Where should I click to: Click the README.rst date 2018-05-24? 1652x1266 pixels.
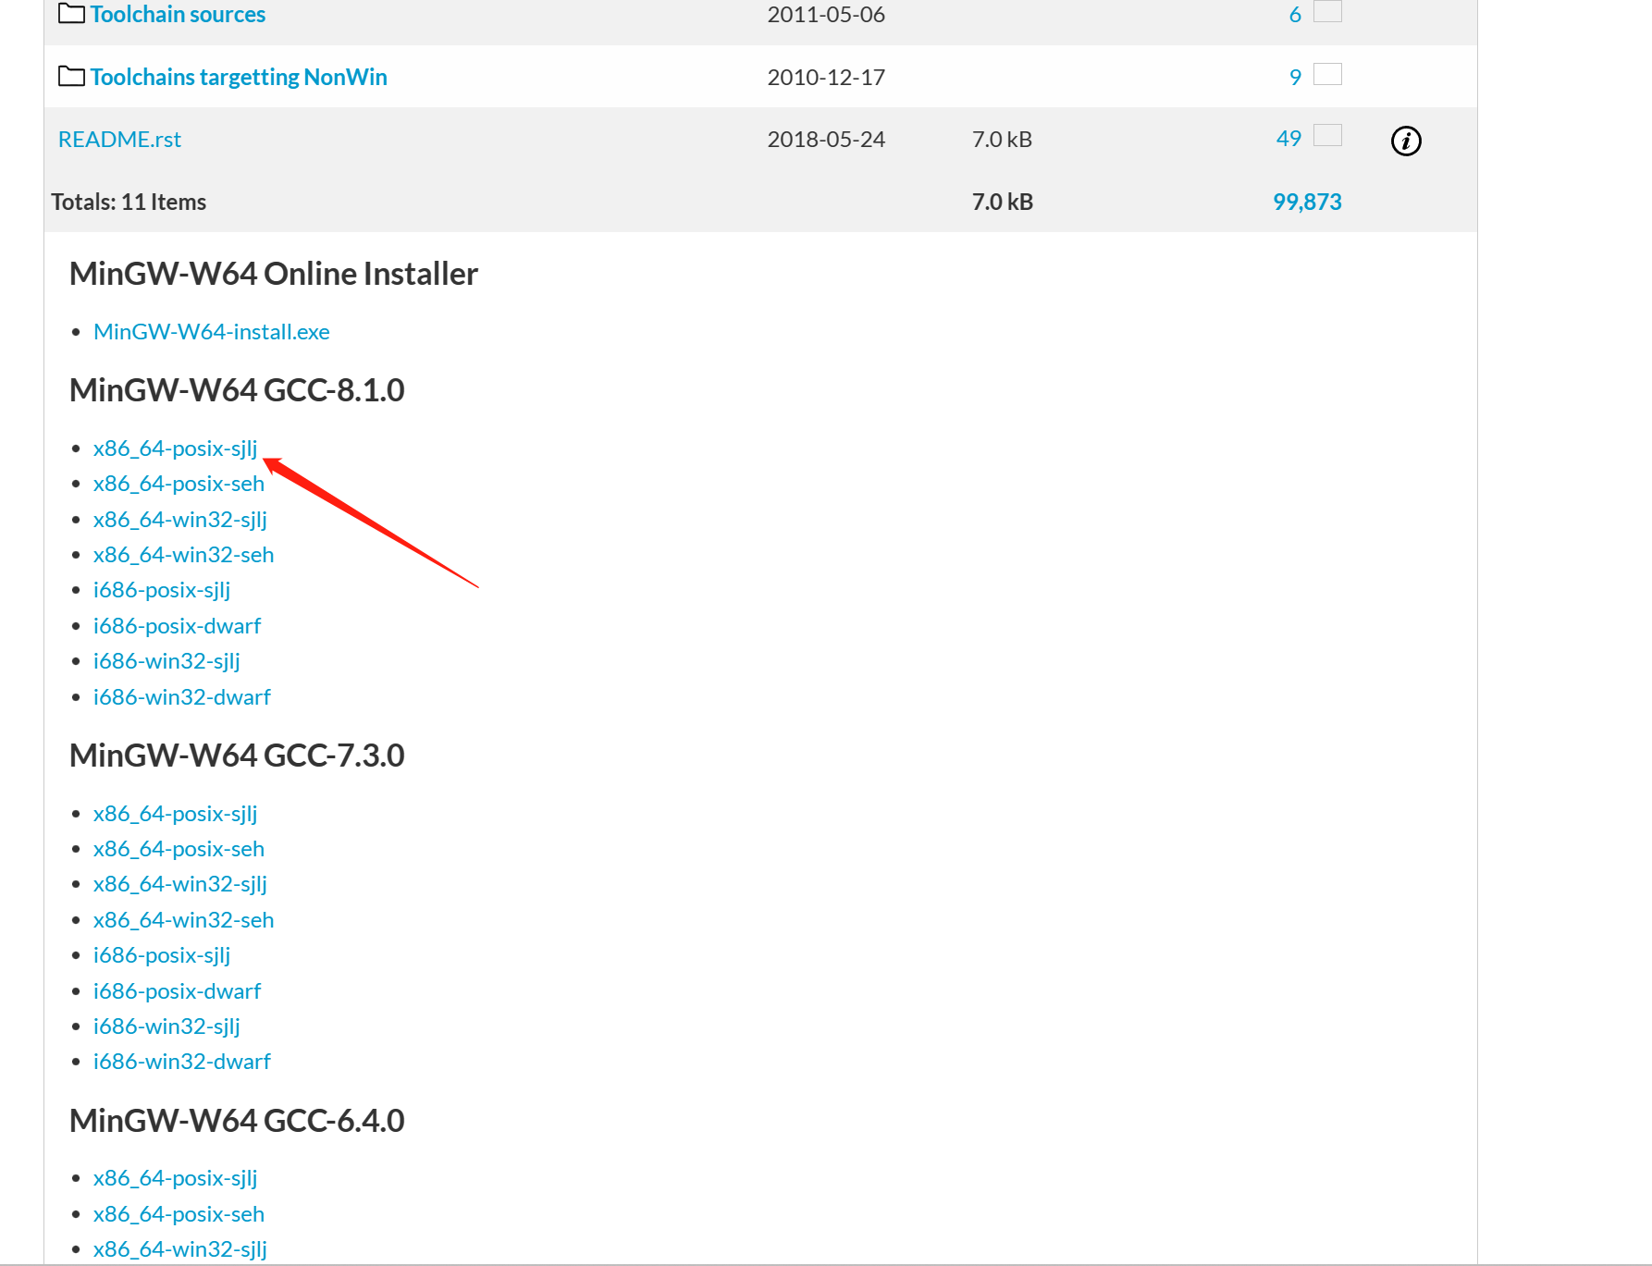(826, 139)
